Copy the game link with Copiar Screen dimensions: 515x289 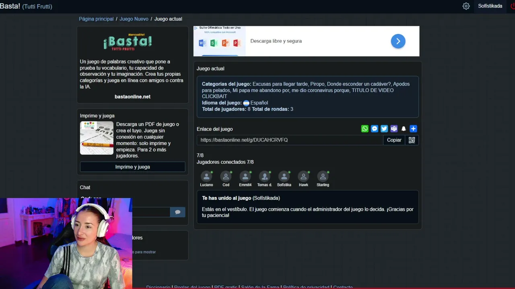pyautogui.click(x=394, y=140)
